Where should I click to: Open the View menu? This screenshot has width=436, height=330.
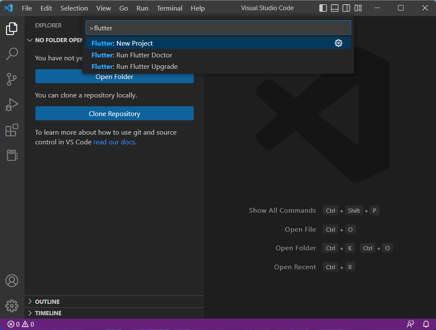[103, 8]
